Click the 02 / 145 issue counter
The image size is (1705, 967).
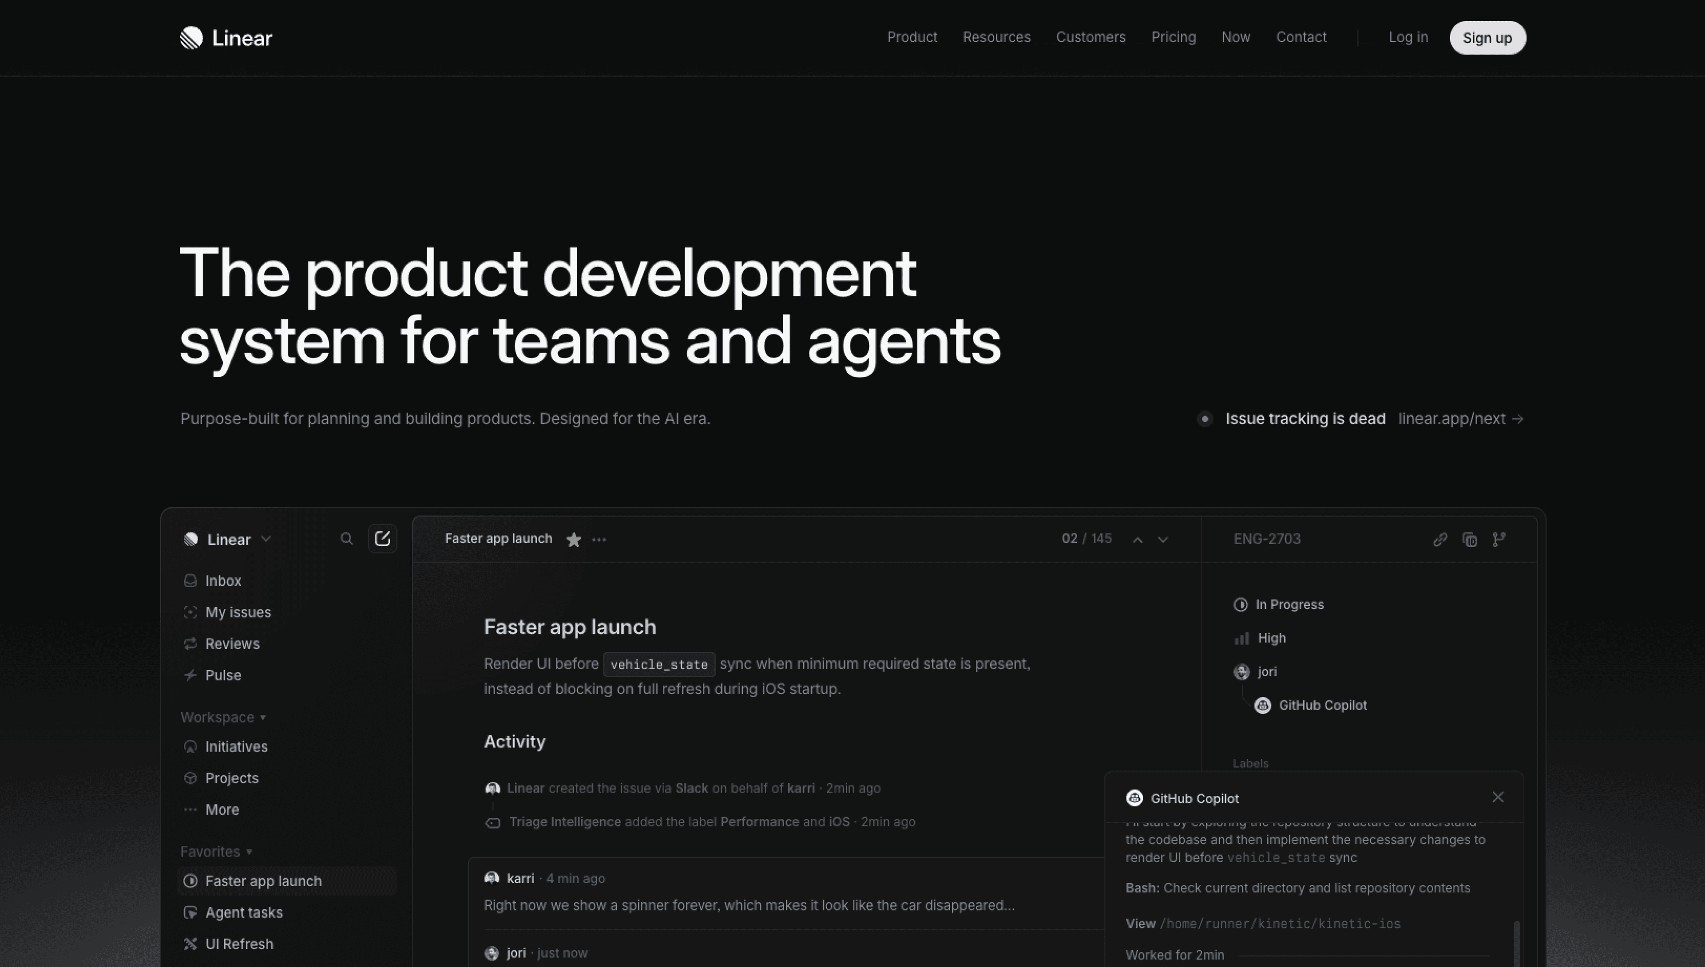click(1086, 539)
